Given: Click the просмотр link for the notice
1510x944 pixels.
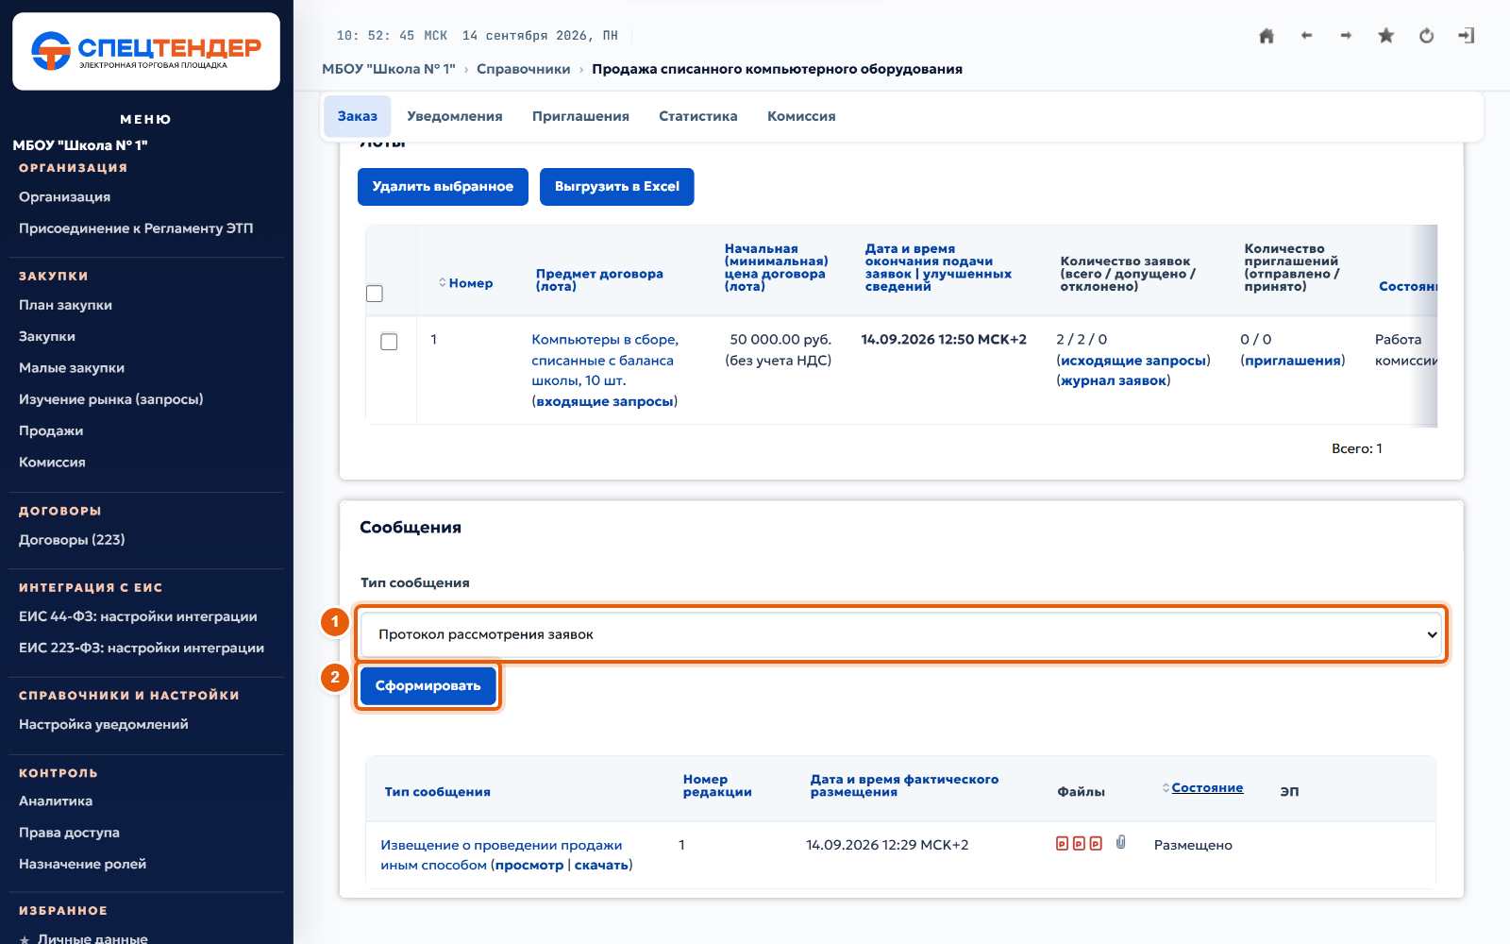Looking at the screenshot, I should click(529, 865).
